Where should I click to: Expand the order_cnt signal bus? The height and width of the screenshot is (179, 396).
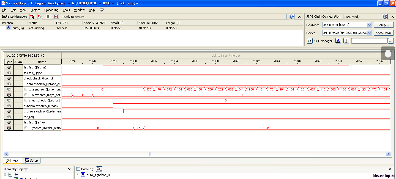click(x=26, y=89)
